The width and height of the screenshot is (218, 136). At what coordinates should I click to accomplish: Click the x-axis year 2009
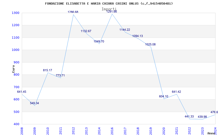pyautogui.click(x=35, y=131)
